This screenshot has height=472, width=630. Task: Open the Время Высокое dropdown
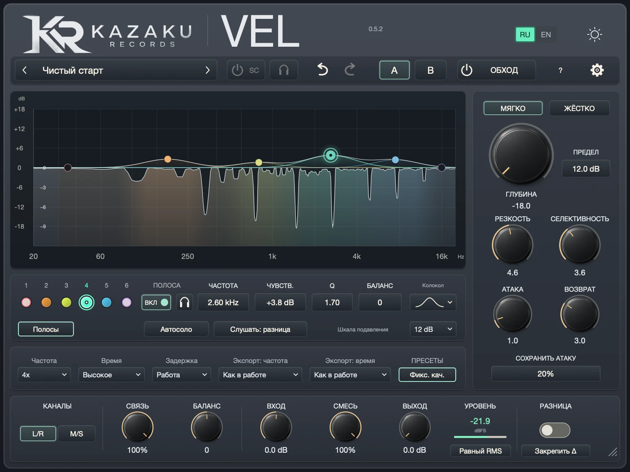point(112,374)
